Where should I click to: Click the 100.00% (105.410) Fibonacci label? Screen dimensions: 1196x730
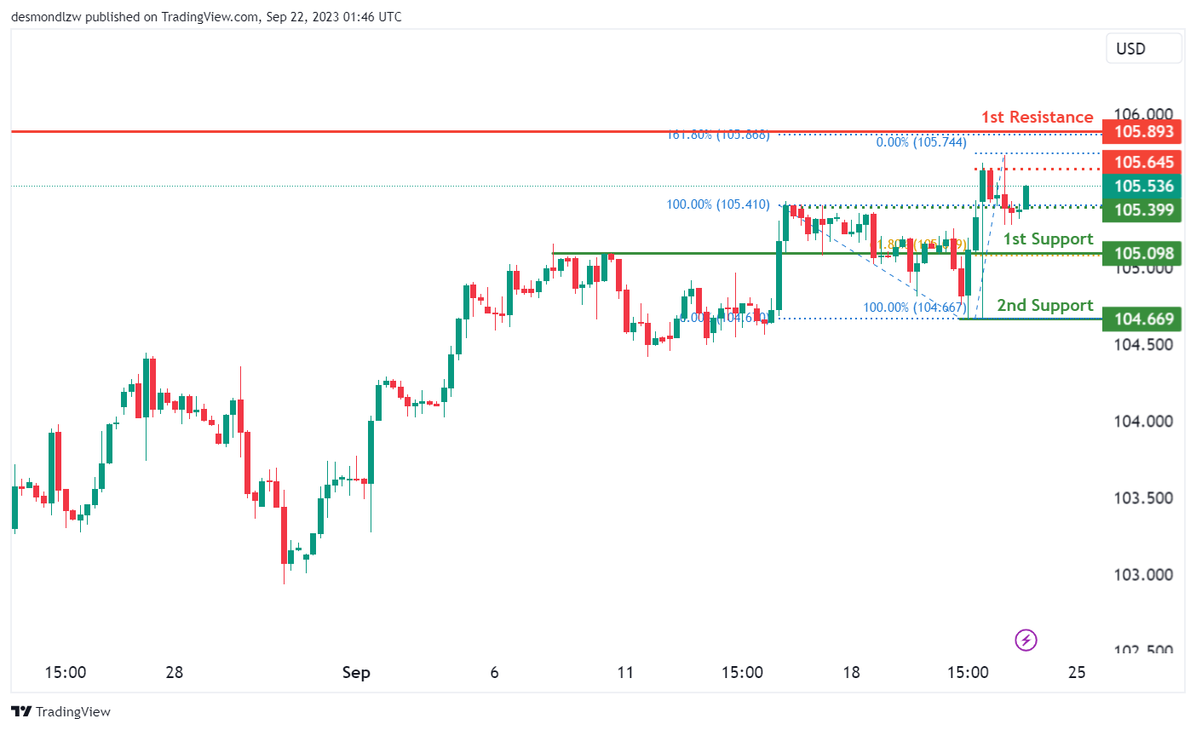[718, 204]
